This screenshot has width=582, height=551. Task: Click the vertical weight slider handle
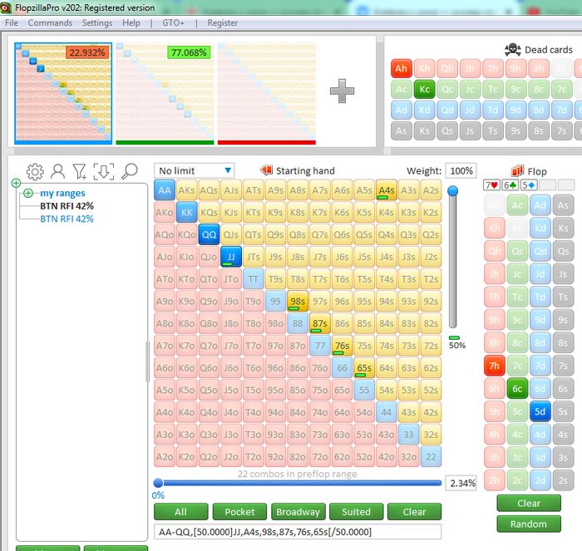[453, 191]
